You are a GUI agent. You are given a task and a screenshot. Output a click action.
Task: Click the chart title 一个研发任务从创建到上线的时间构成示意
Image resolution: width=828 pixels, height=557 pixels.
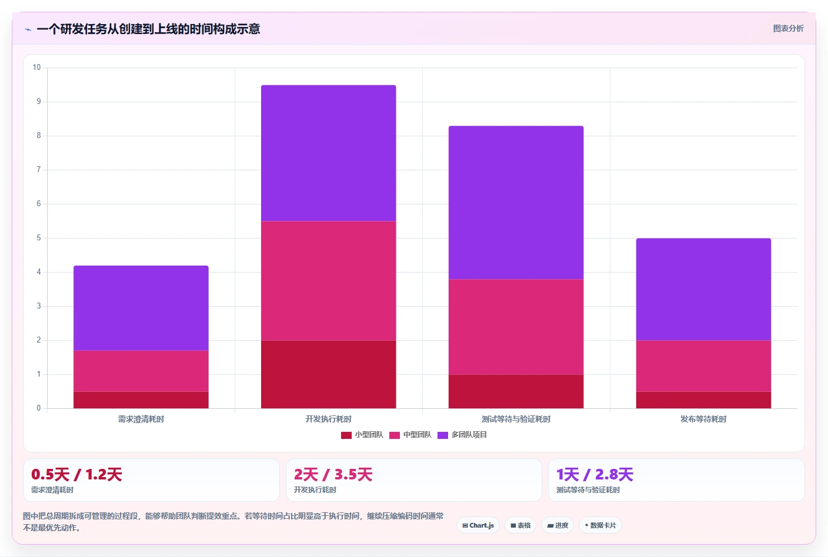point(148,29)
